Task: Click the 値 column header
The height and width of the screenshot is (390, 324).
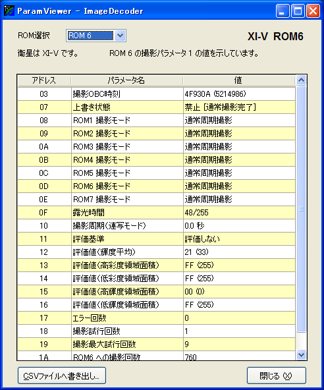Action: pos(238,80)
